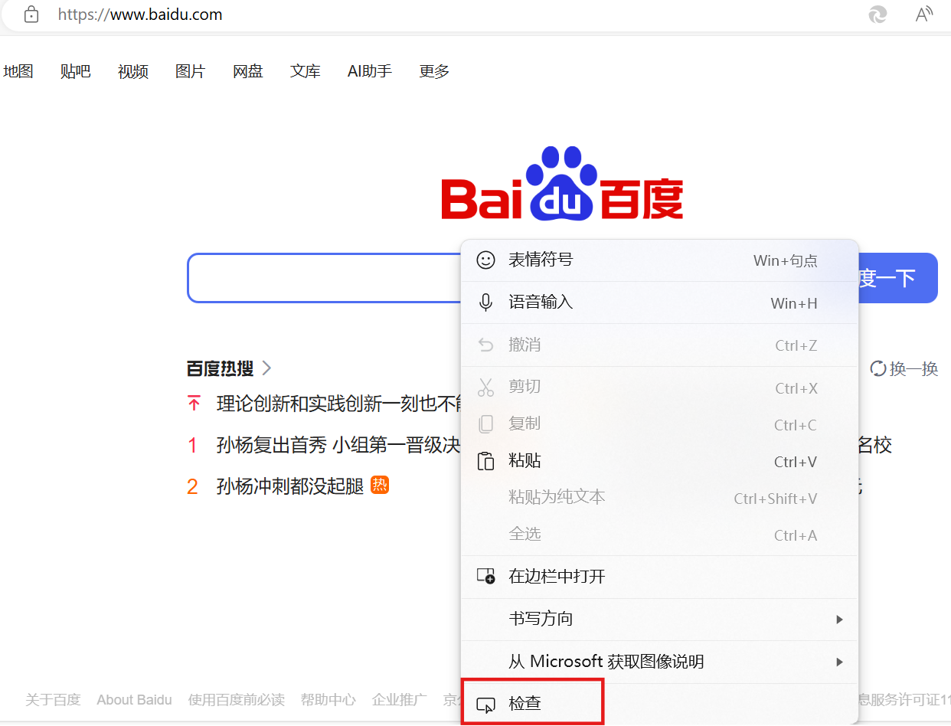Open 使用百度前必读 footer link
Viewport: 951px width, 726px height.
(237, 699)
